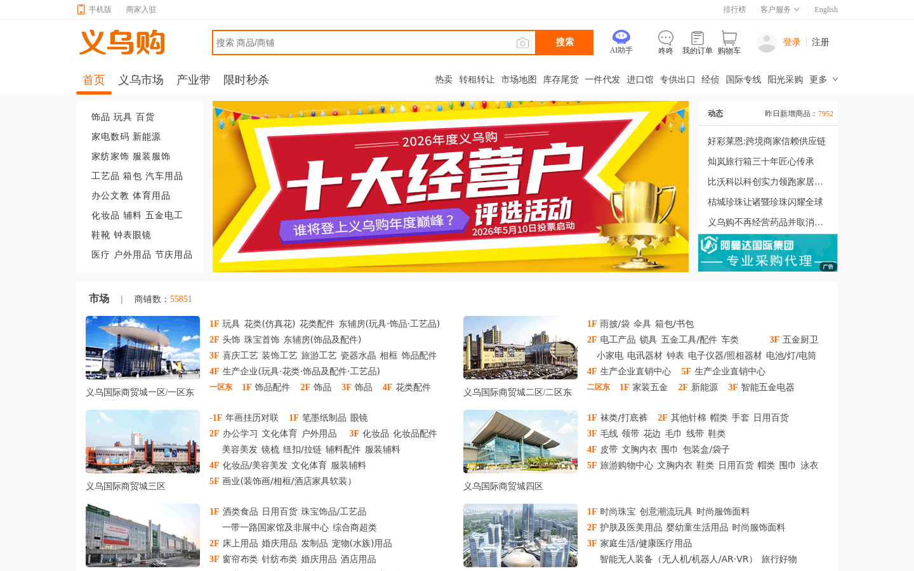914x571 pixels.
Task: Open the 限时秒杀 tab
Action: coord(246,80)
